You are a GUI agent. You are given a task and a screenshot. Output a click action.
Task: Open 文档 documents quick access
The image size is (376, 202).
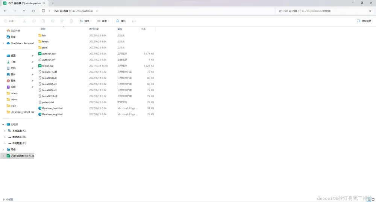tap(11, 68)
